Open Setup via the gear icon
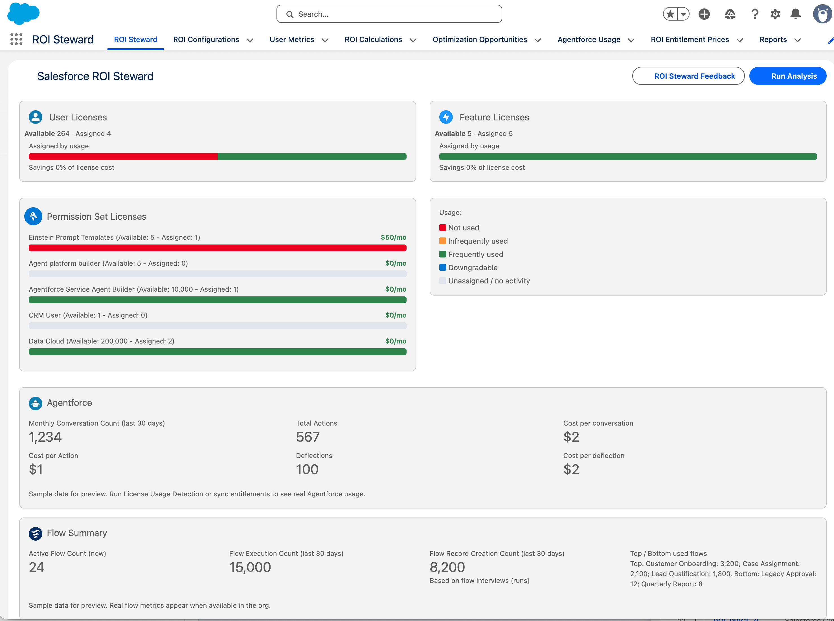 (775, 14)
